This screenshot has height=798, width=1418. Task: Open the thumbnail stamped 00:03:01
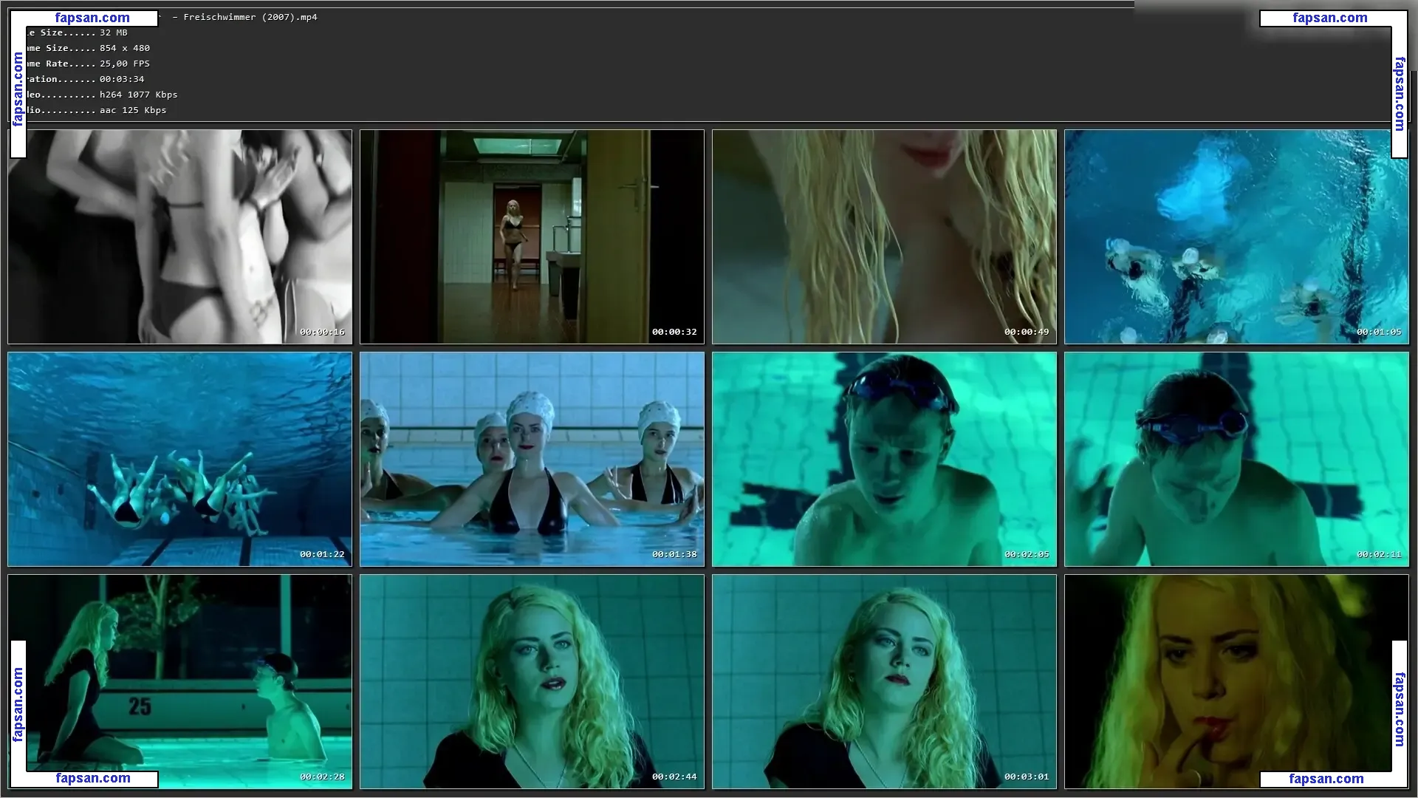pyautogui.click(x=884, y=681)
